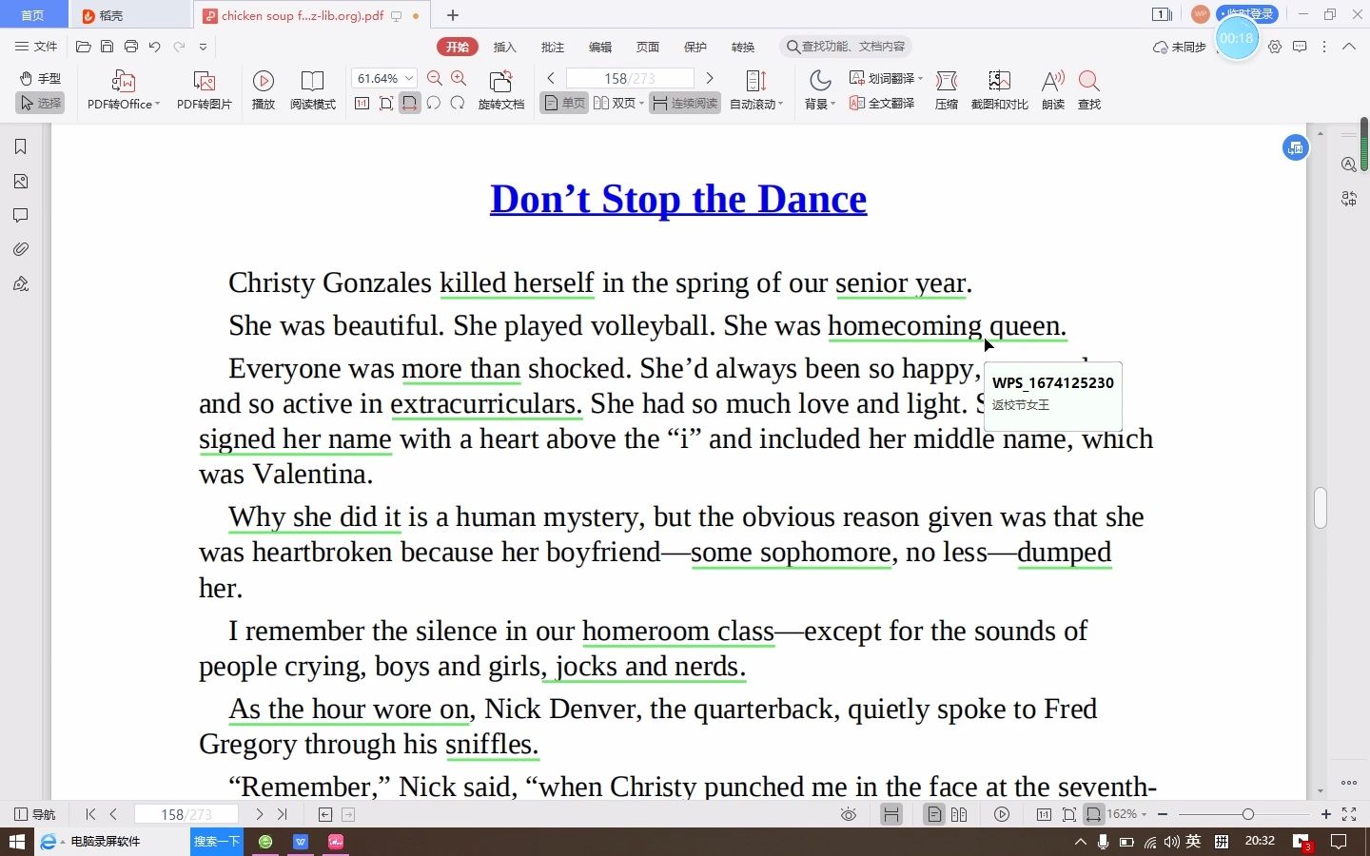Open the thumbnail sidebar panel
The image size is (1370, 856).
(21, 181)
